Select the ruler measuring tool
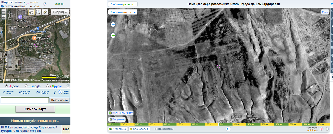 (x=45, y=12)
